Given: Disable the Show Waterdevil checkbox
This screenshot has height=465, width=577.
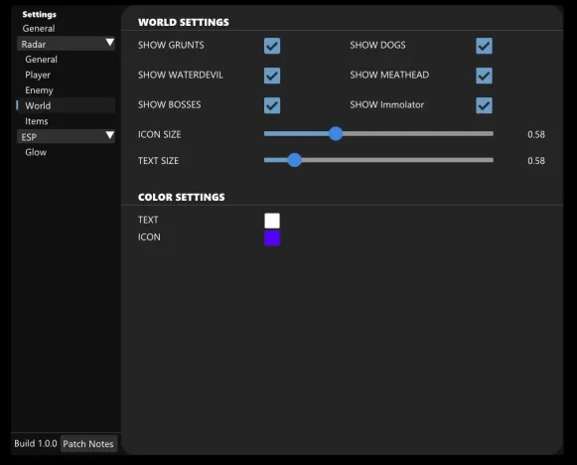Looking at the screenshot, I should (272, 76).
